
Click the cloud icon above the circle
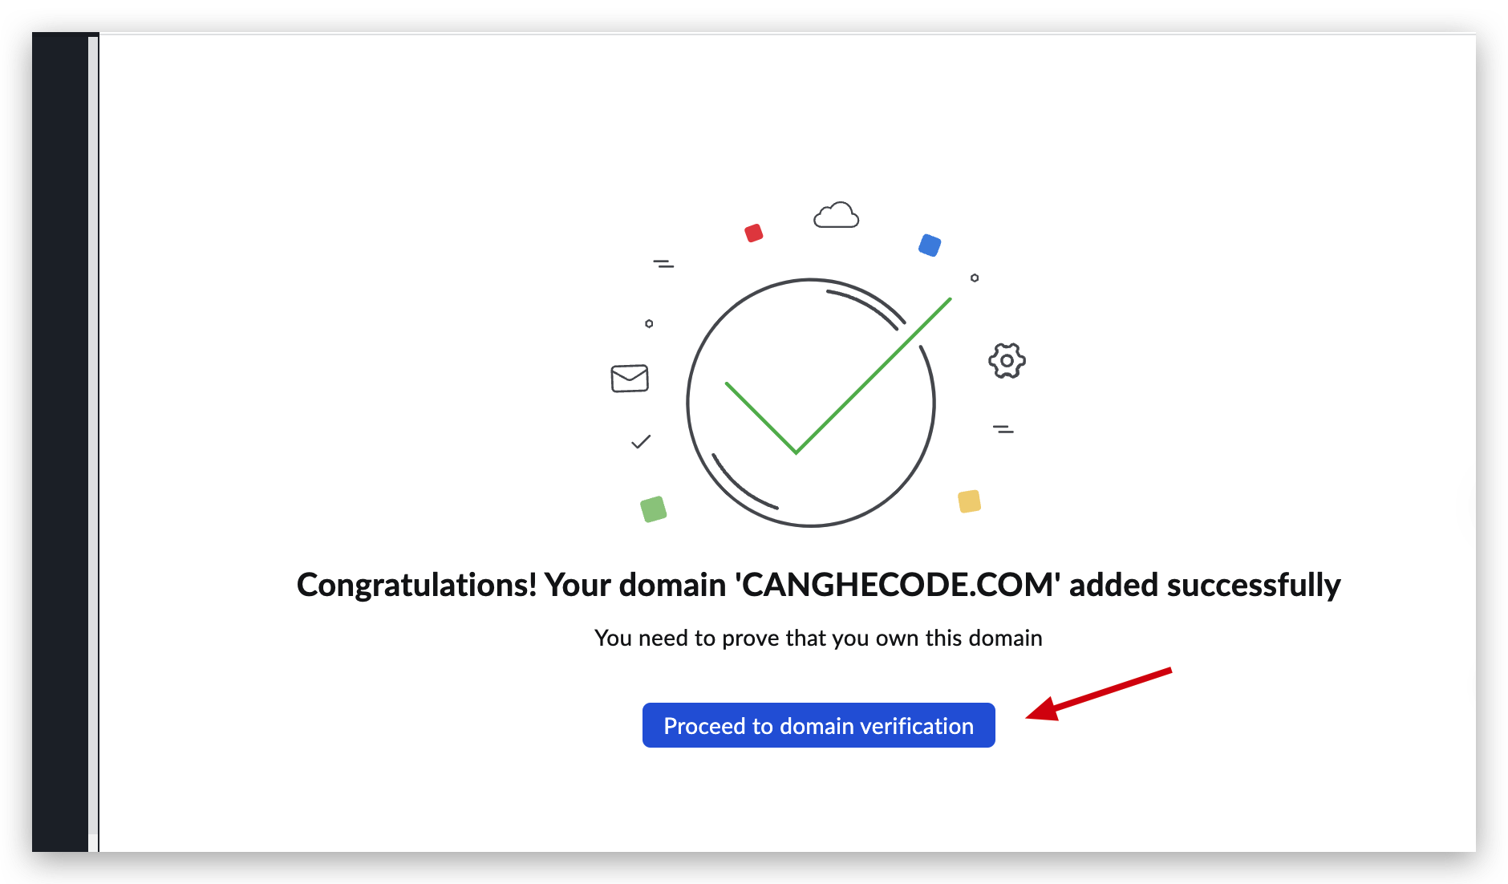(x=836, y=215)
